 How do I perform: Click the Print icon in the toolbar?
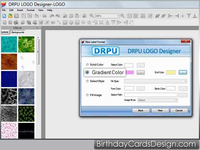(x=45, y=16)
